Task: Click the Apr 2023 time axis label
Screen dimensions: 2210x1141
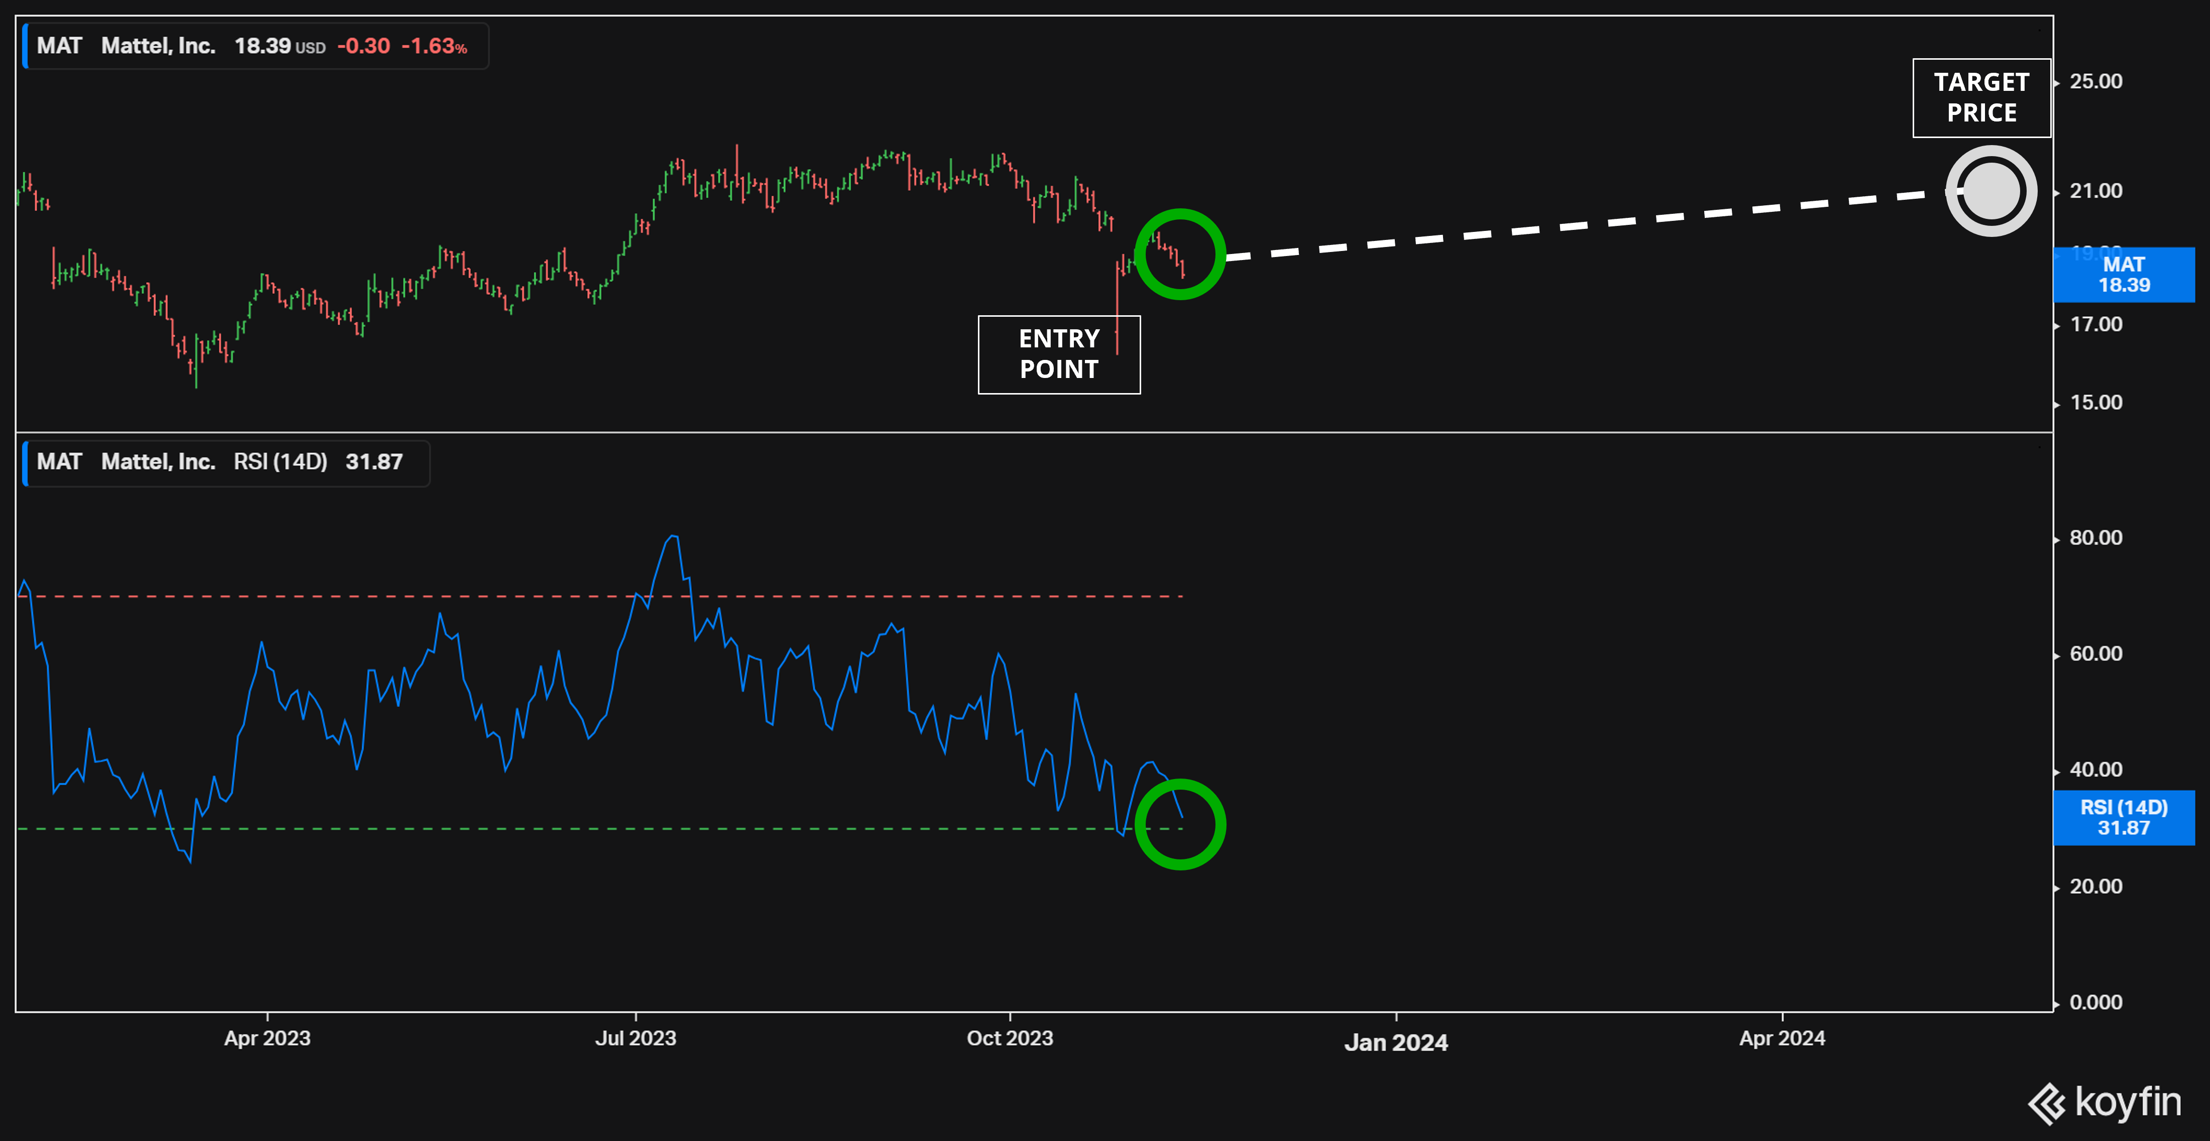Action: click(x=267, y=1038)
